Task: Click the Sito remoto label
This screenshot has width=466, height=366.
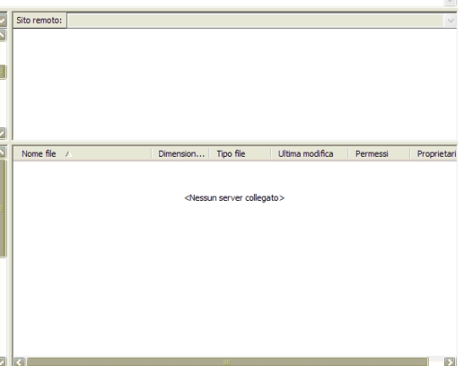Action: click(x=39, y=20)
